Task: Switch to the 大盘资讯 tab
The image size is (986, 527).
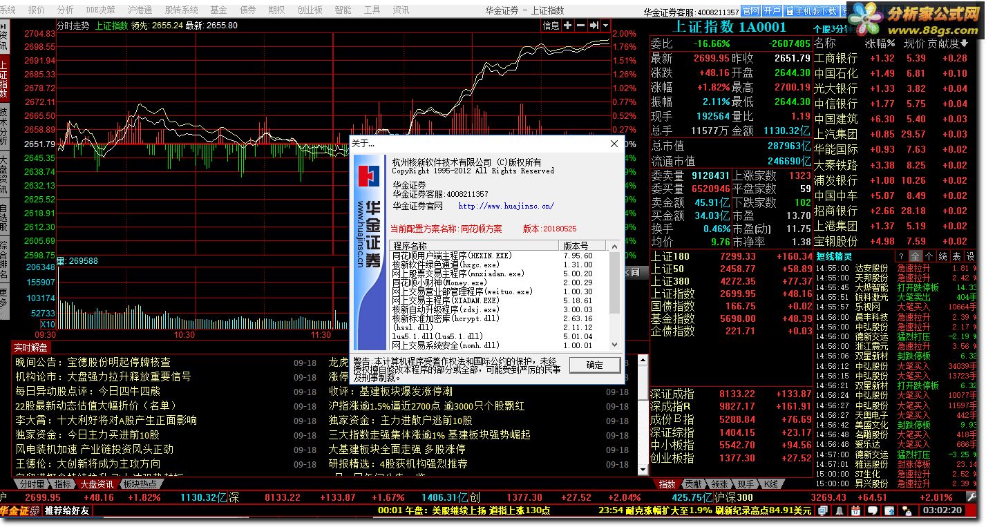Action: point(97,484)
